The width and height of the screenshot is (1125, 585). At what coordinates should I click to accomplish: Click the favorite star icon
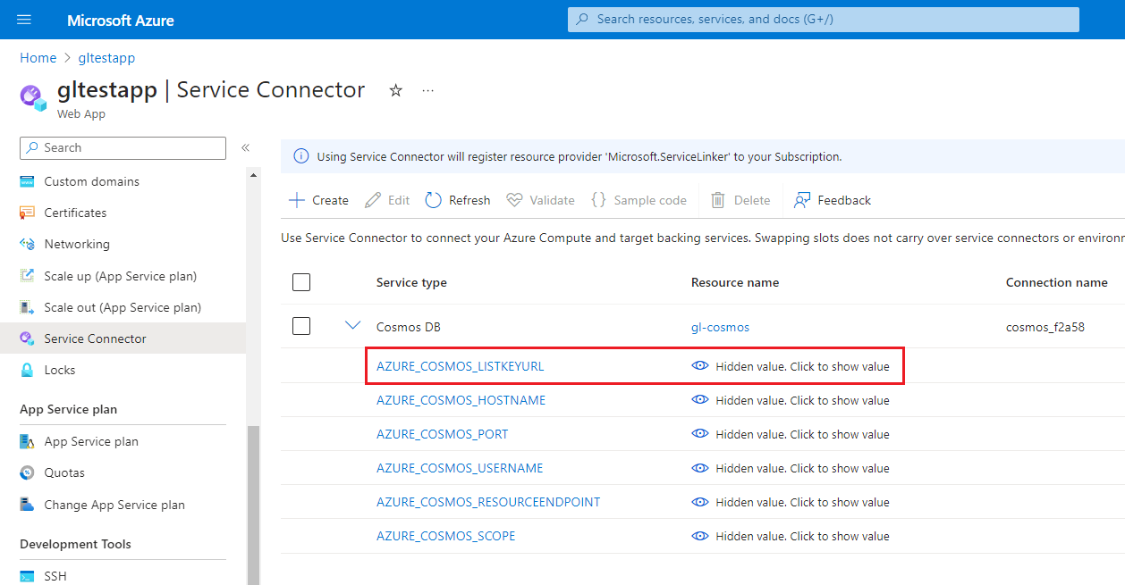pyautogui.click(x=396, y=90)
